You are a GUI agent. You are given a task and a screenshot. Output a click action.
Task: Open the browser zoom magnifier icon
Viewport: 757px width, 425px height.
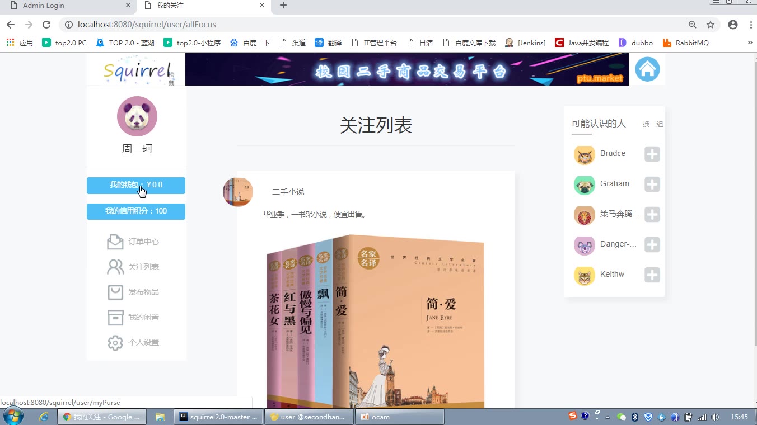[x=693, y=25]
